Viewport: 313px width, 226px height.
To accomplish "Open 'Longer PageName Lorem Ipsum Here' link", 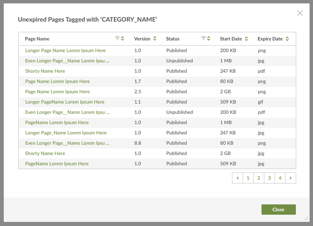I will coord(65,102).
